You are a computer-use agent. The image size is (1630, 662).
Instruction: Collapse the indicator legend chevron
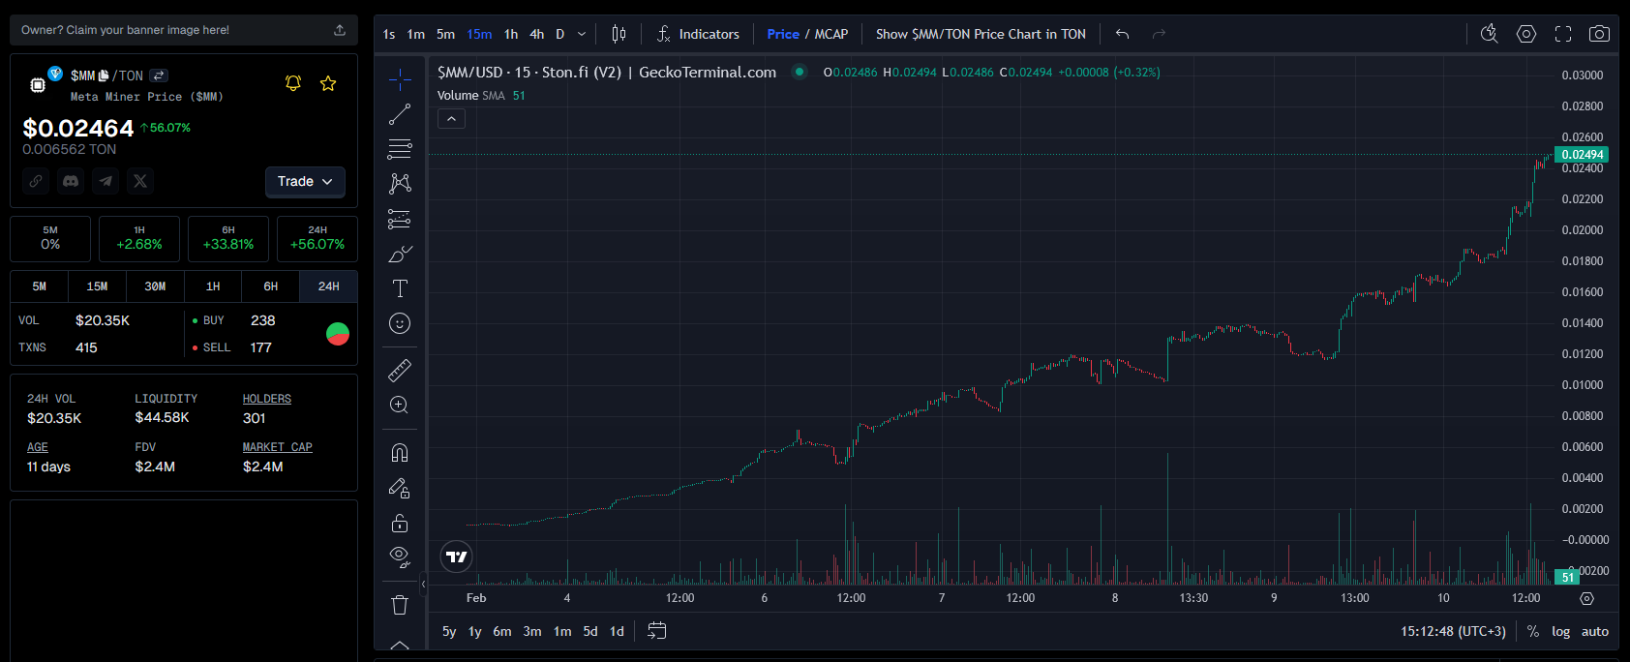(x=451, y=119)
